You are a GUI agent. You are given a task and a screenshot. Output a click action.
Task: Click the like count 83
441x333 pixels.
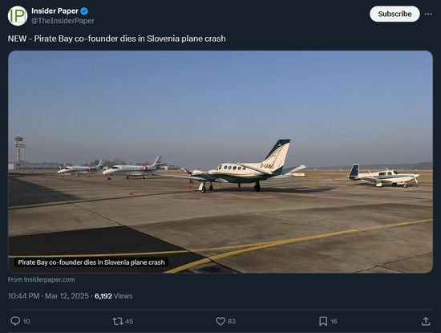point(232,322)
